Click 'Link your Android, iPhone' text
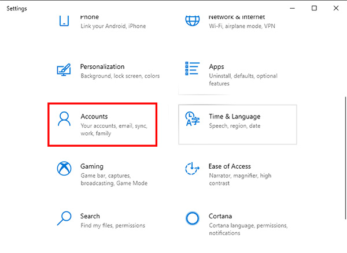The image size is (347, 253). click(x=113, y=26)
